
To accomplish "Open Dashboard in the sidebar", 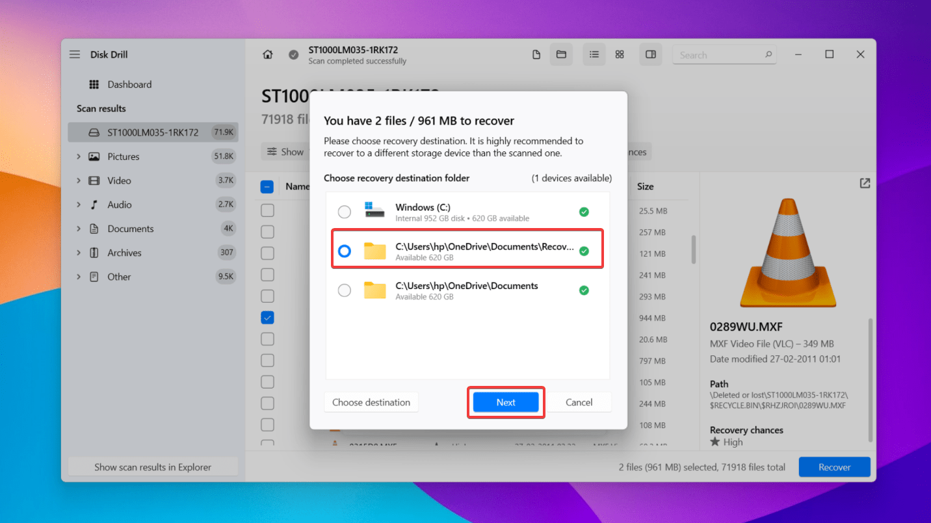I will 153,84.
